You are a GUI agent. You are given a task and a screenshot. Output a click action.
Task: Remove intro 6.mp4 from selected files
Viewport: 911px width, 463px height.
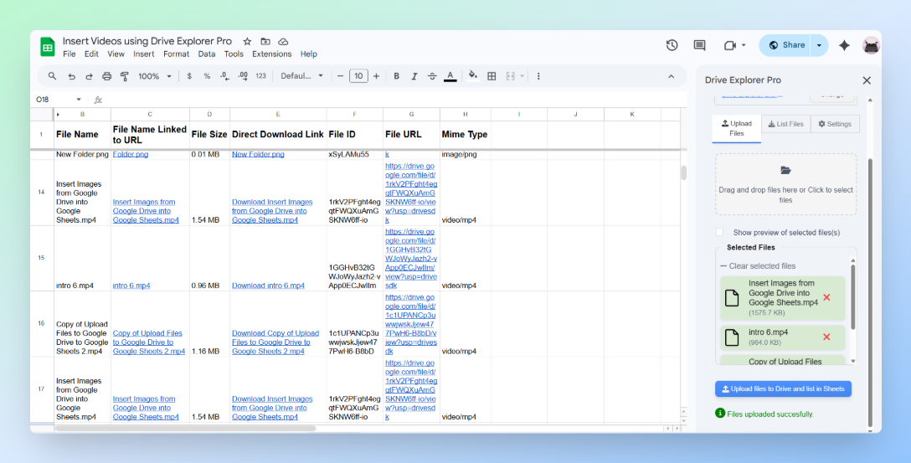pos(826,337)
